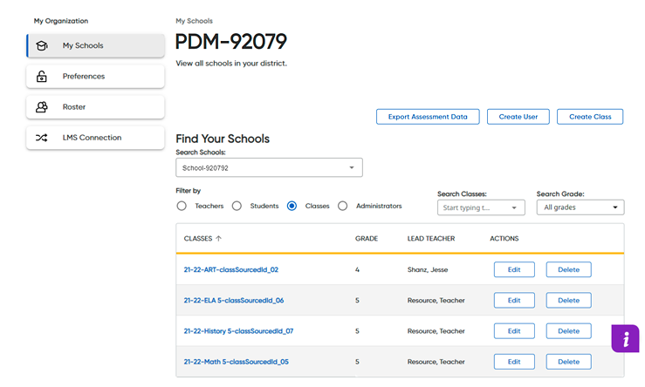Screen dimensions: 645x387
Task: Select the Administrators filter radio button
Action: pyautogui.click(x=343, y=206)
